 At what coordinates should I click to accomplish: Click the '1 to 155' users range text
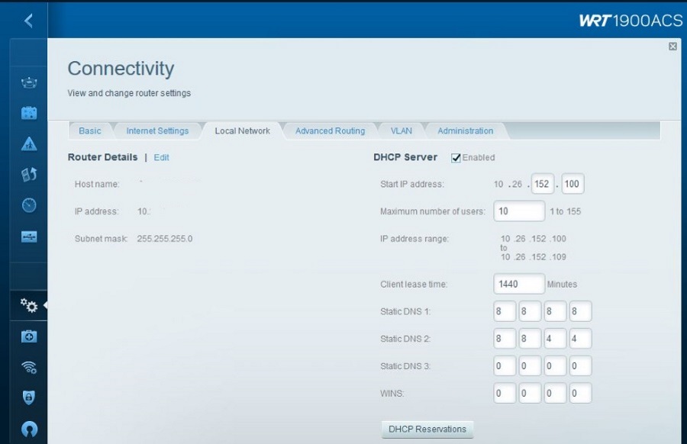[x=565, y=211]
